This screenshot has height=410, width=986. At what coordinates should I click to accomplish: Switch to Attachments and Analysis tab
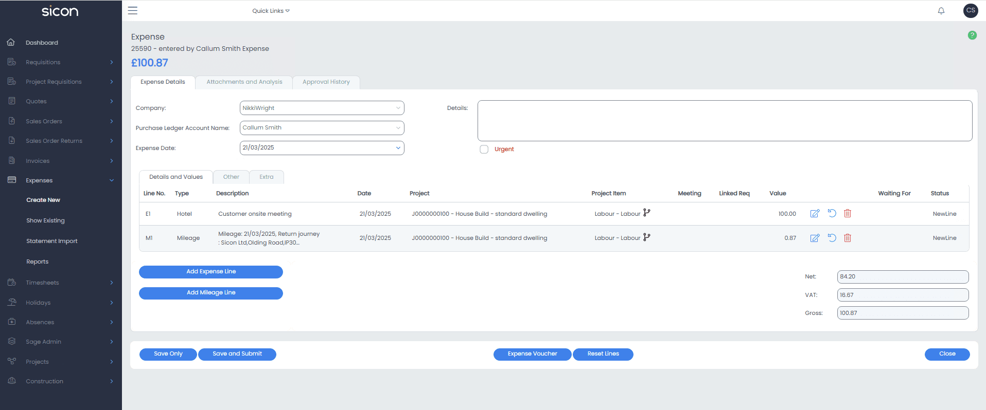point(244,82)
